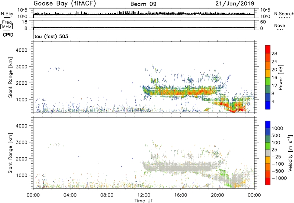294x203 pixels.
Task: Click the 'Nave' legend label
Action: pos(280,25)
